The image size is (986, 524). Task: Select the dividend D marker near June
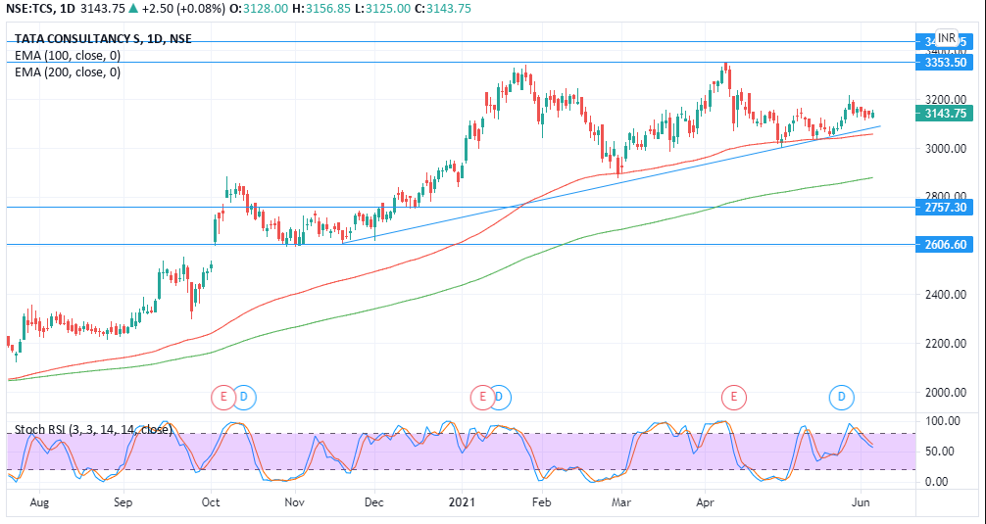(842, 397)
